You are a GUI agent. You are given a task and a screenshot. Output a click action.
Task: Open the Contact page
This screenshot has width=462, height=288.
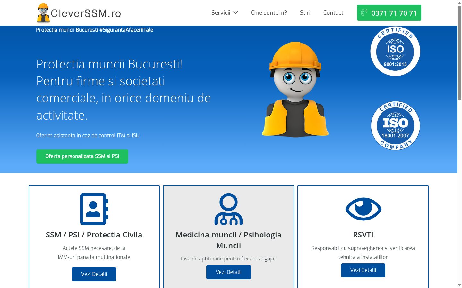tap(333, 13)
